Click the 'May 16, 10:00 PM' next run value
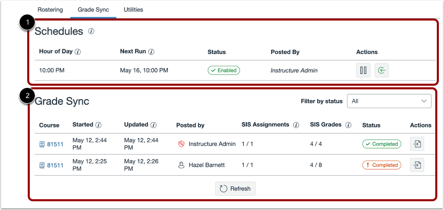The image size is (444, 210). point(144,70)
